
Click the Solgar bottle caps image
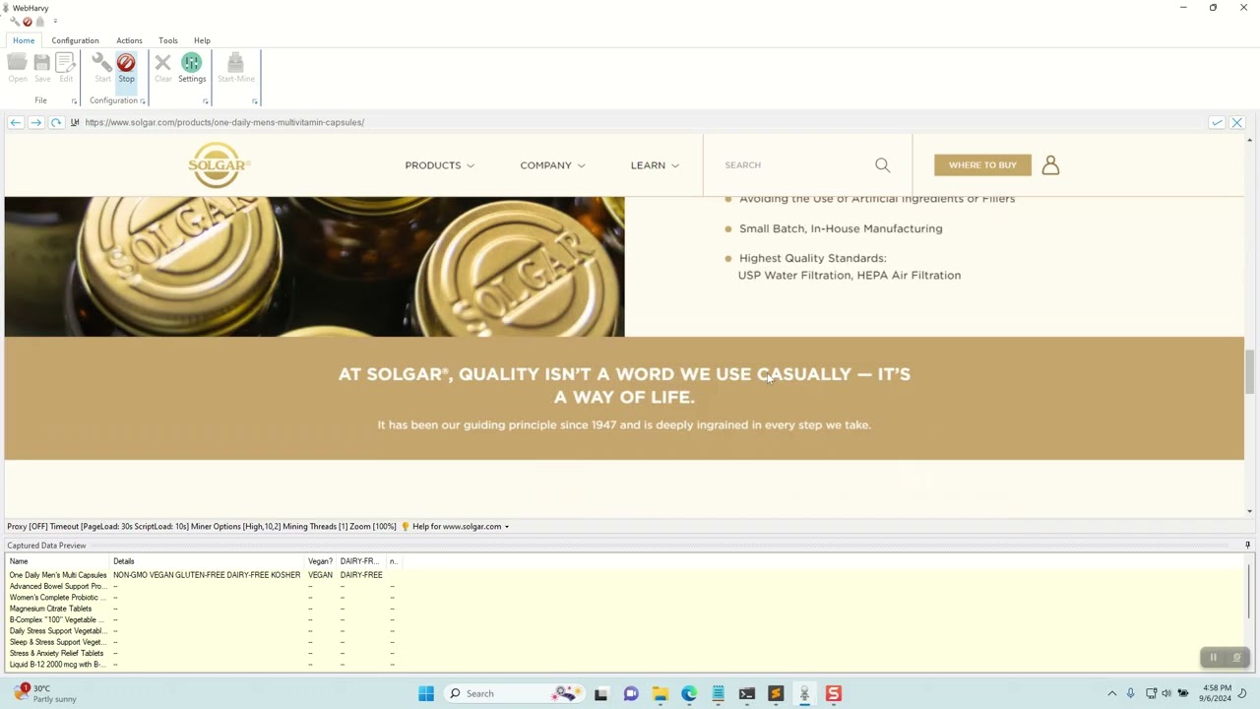click(x=314, y=267)
